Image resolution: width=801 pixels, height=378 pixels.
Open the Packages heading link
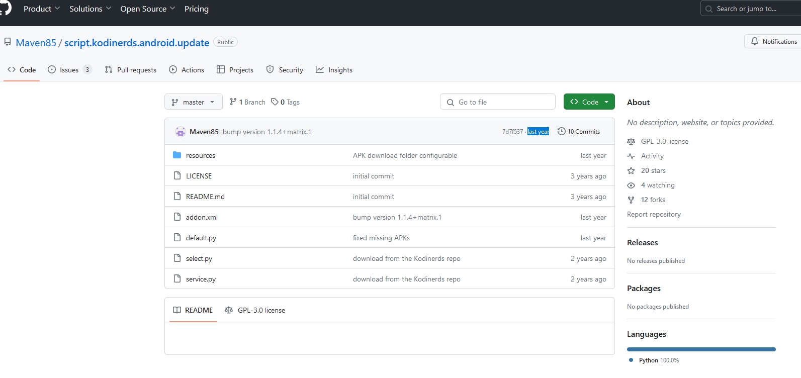[644, 288]
